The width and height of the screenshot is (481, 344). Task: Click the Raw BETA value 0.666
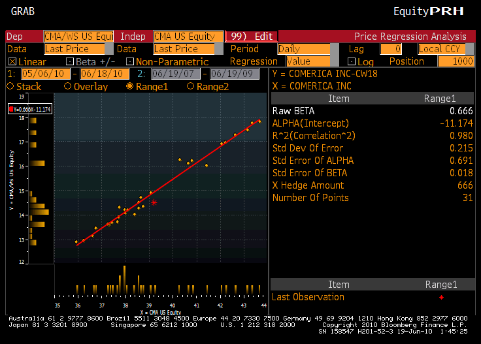point(461,111)
